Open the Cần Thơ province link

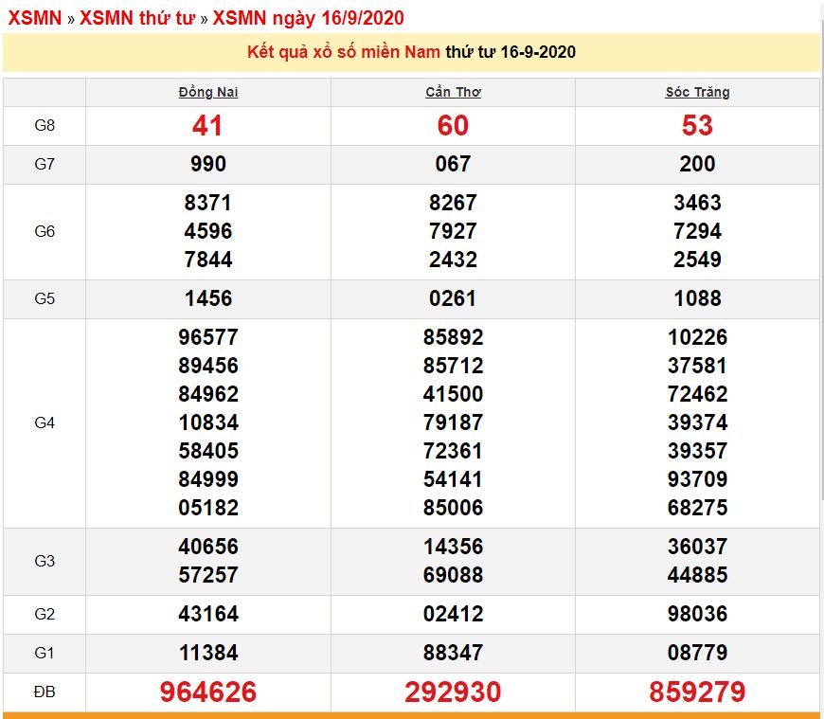coord(453,92)
